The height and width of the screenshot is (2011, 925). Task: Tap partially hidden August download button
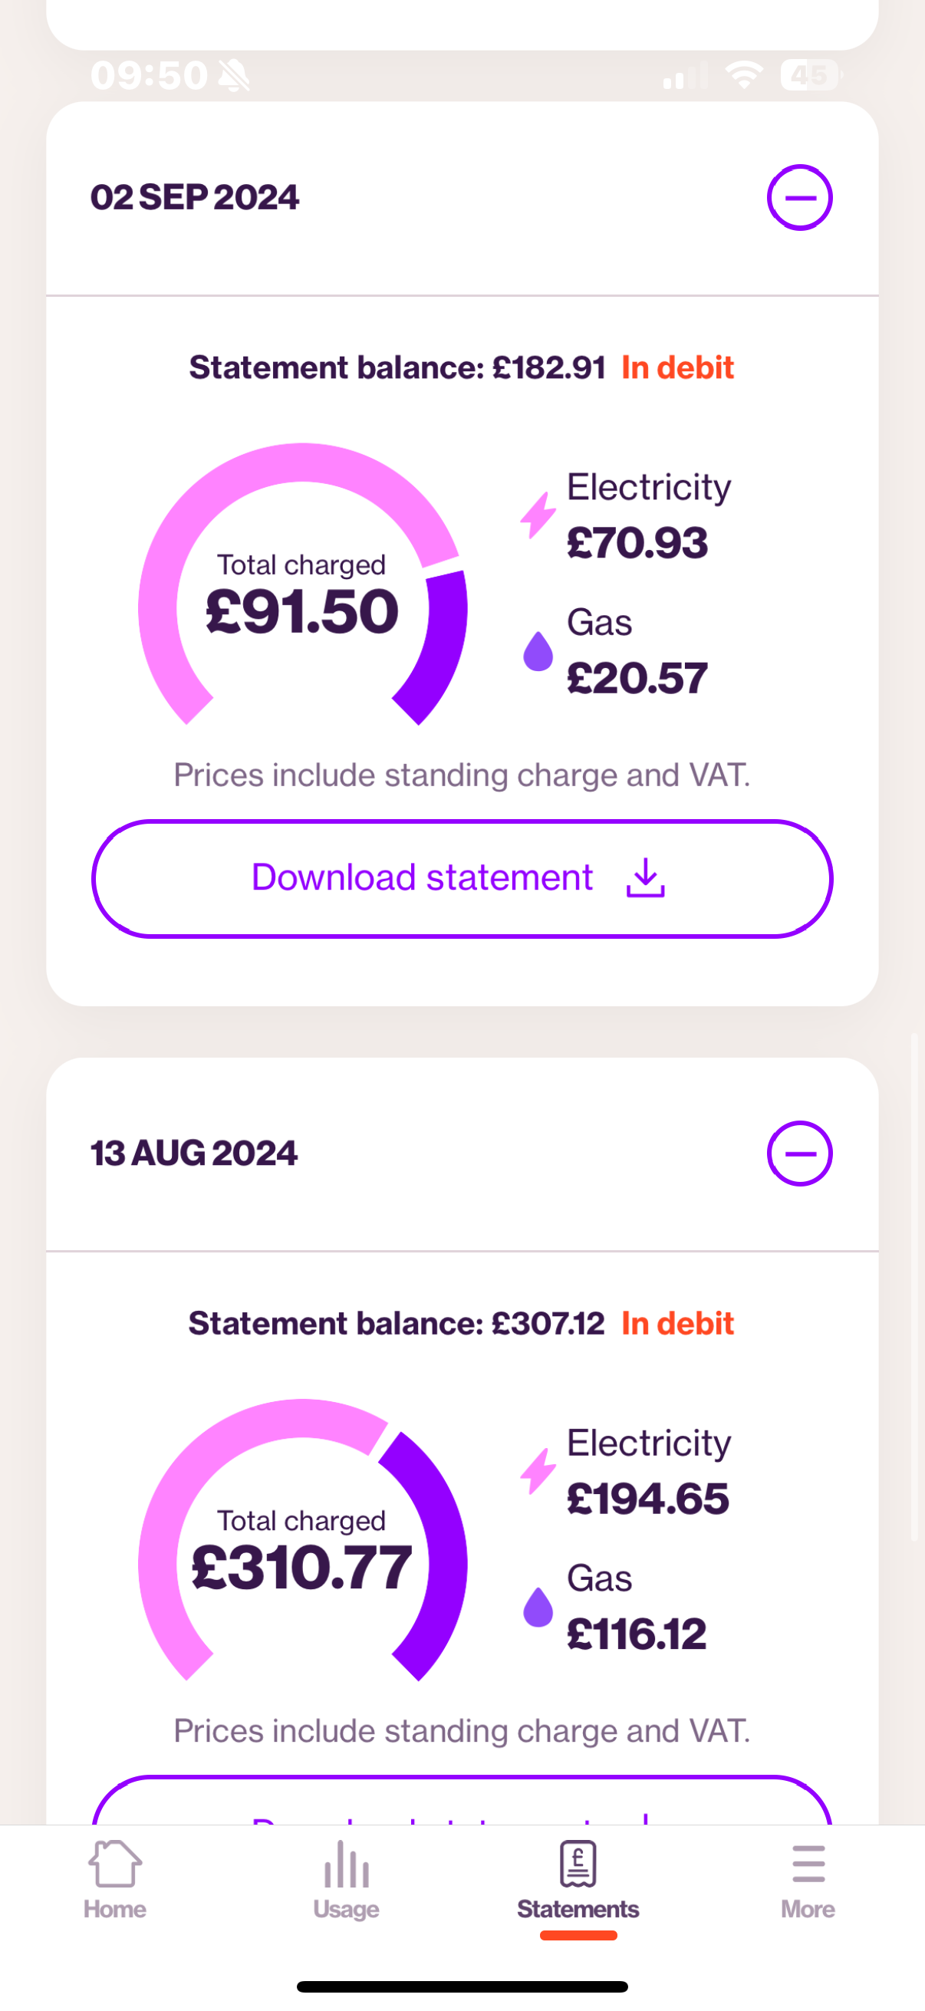pyautogui.click(x=462, y=1799)
